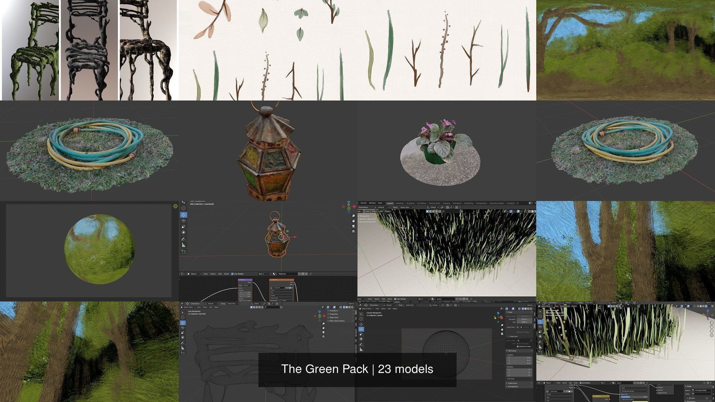Select Cursor tool in lantern viewport
This screenshot has height=402, width=715.
pos(183,208)
